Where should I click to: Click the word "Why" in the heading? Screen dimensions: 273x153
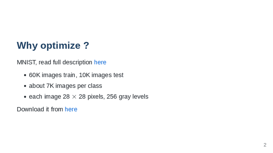[27, 46]
